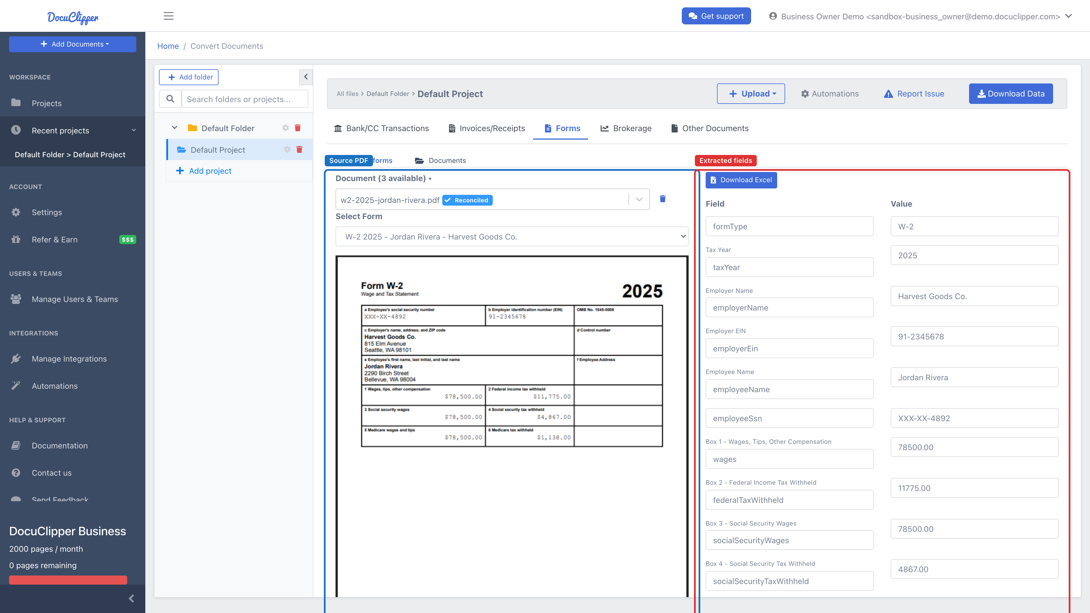Switch to Other Documents tab
The height and width of the screenshot is (613, 1090).
(x=710, y=128)
